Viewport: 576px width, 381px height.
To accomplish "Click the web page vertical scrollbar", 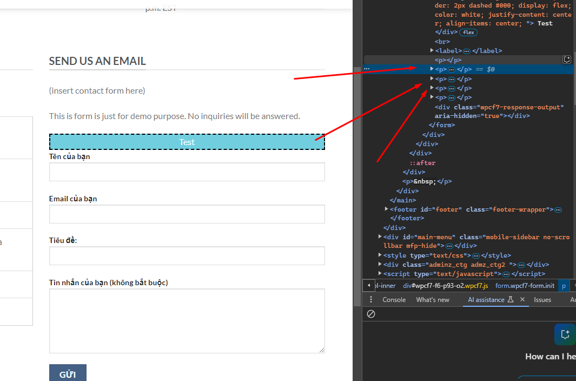I will (x=357, y=187).
